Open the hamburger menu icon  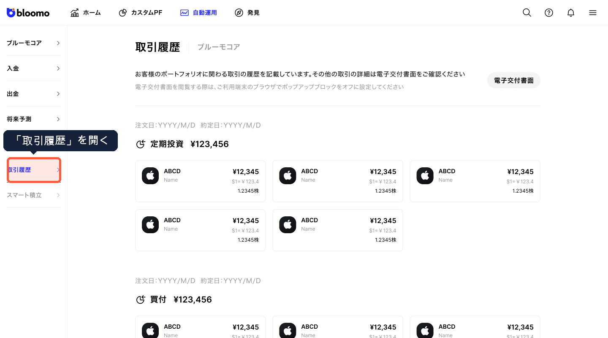pyautogui.click(x=593, y=13)
